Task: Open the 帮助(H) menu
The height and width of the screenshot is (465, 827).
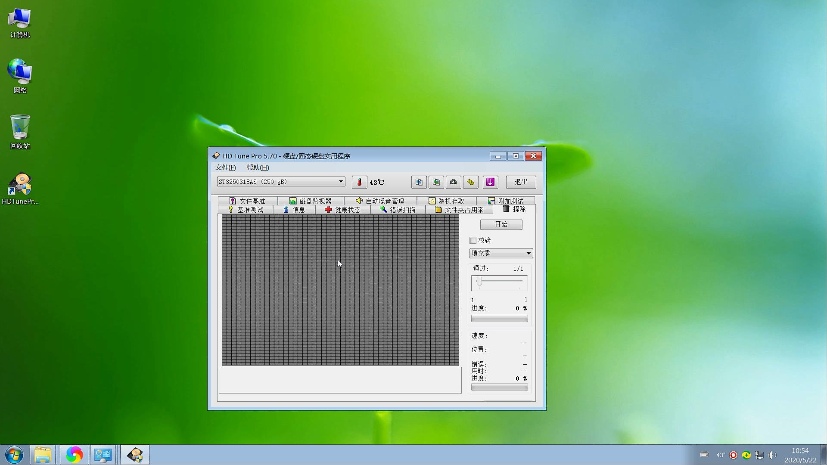Action: pos(258,167)
